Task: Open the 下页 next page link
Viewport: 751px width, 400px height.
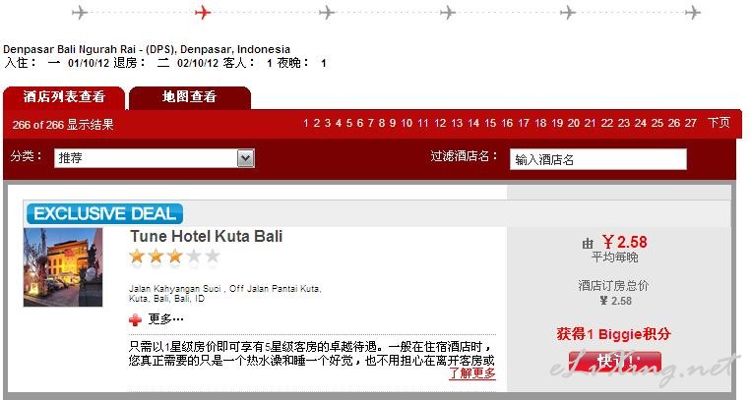Action: click(719, 123)
